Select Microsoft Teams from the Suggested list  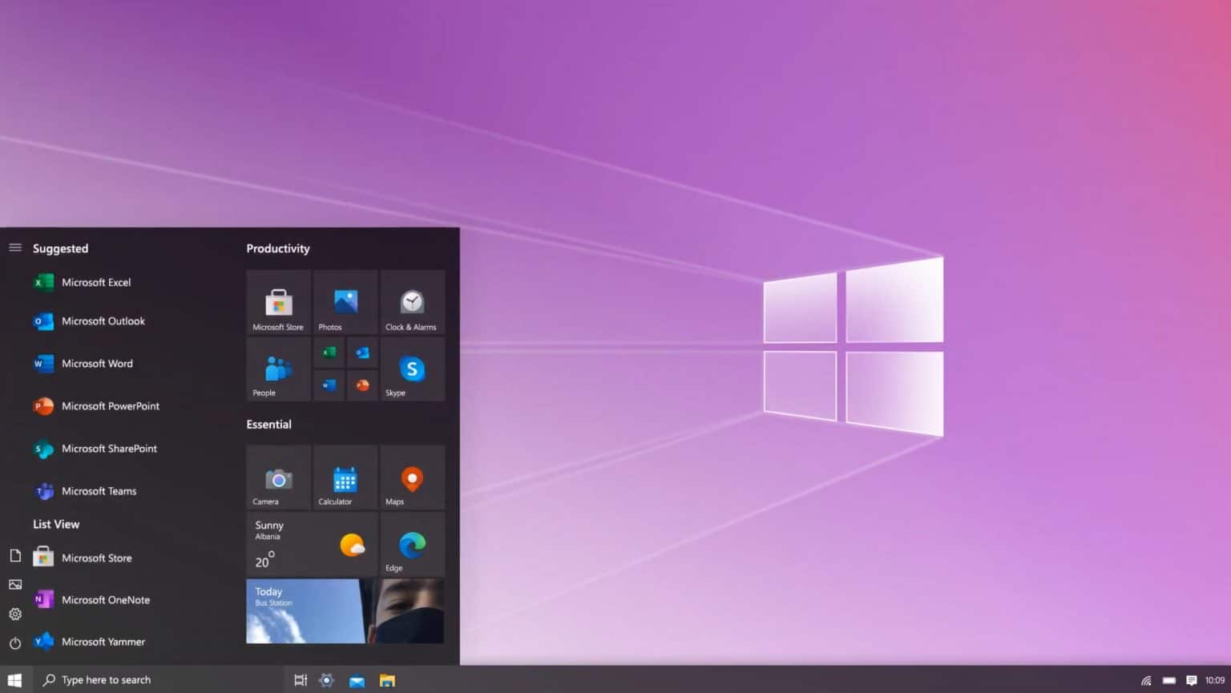click(x=99, y=490)
